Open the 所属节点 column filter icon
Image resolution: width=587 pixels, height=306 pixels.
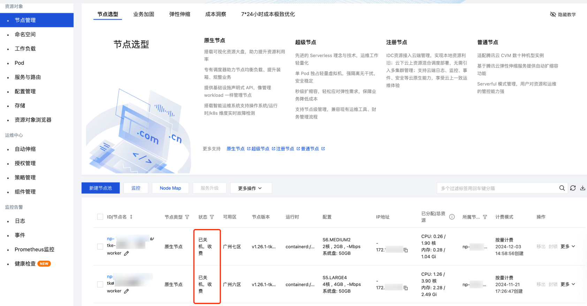485,217
